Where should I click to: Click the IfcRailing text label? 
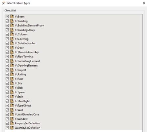[20, 75]
